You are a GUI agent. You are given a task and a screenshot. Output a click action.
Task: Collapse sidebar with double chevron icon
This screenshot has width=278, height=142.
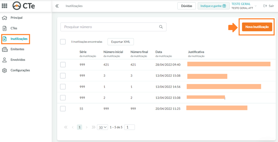(x=57, y=6)
